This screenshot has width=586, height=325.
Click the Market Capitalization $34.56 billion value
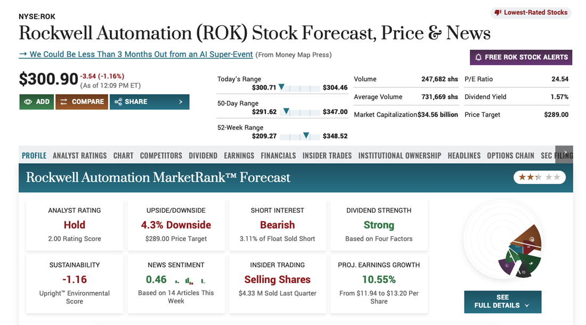pyautogui.click(x=437, y=115)
